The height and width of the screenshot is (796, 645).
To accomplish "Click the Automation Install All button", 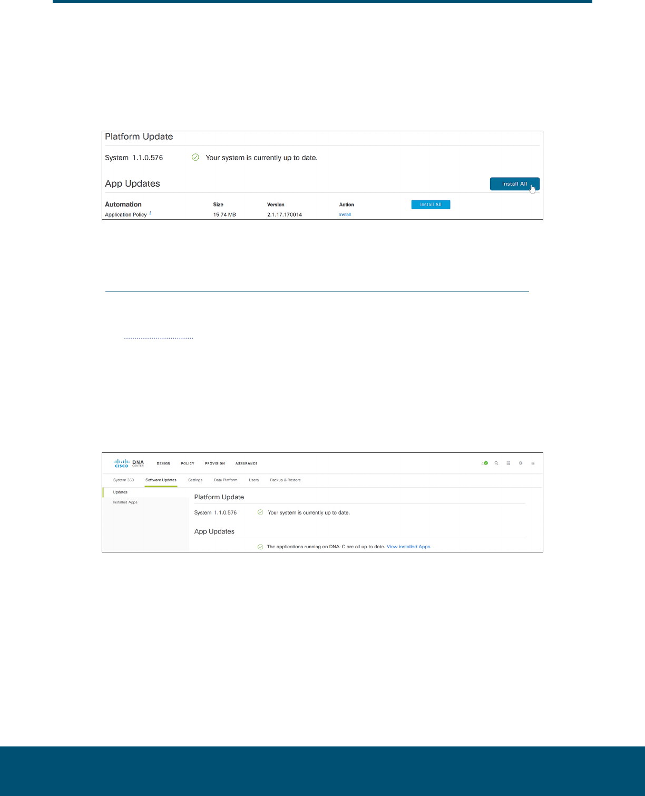I will 431,205.
